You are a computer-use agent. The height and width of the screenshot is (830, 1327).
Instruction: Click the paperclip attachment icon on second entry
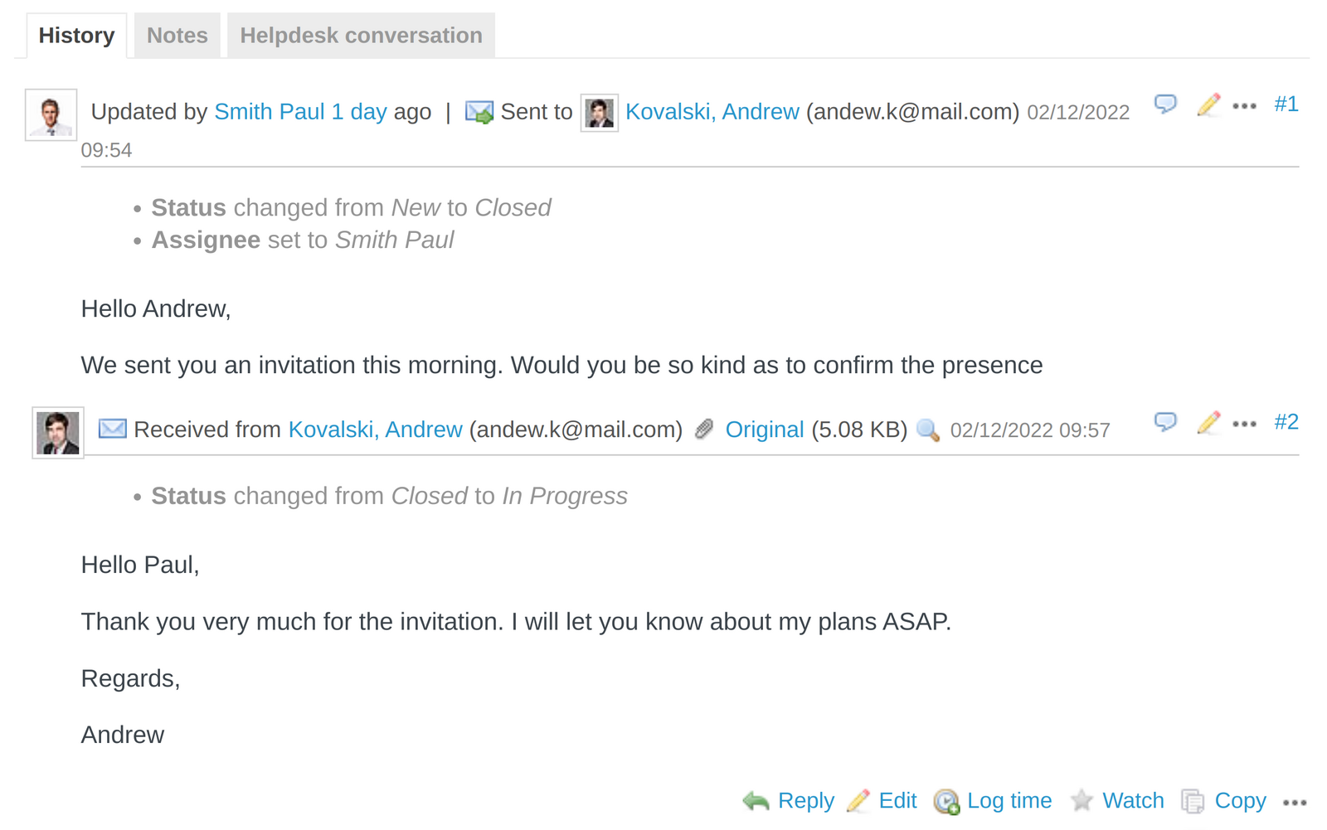click(703, 430)
